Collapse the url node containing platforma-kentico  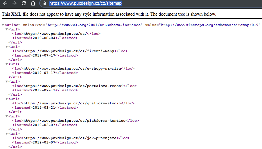(7, 116)
